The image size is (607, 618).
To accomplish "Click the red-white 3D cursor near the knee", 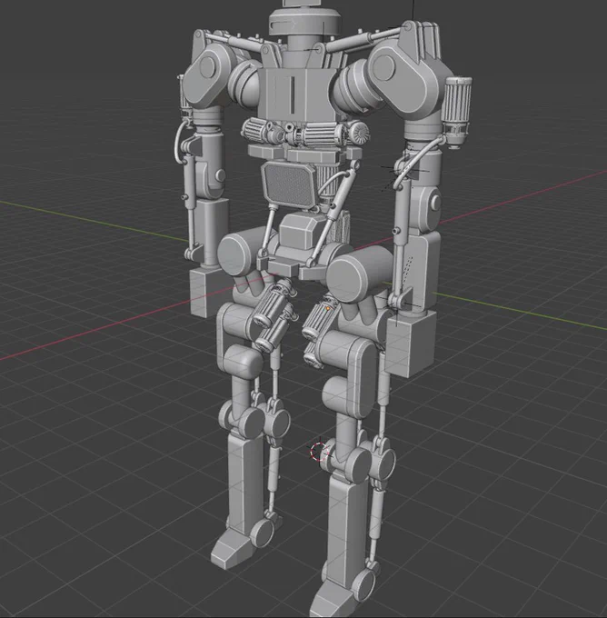I will click(320, 452).
